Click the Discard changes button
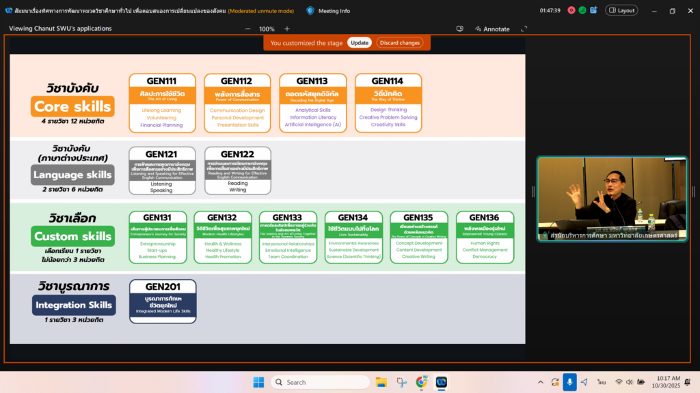The height and width of the screenshot is (393, 700). (400, 42)
